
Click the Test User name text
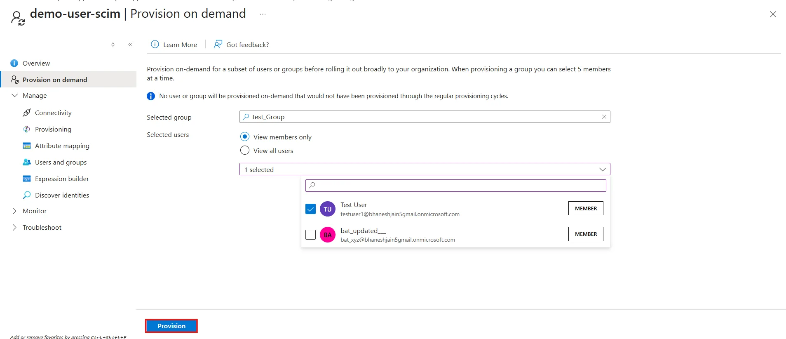pyautogui.click(x=354, y=205)
